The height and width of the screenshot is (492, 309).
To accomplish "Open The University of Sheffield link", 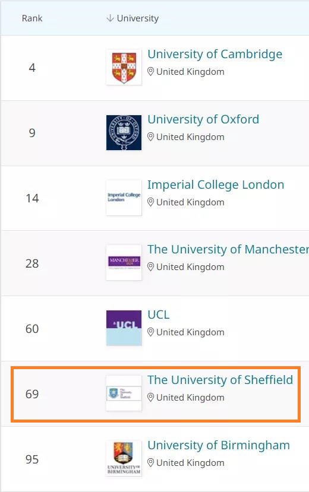I will [x=220, y=380].
